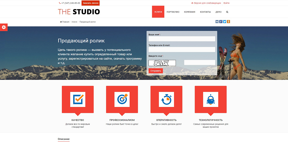
Task: Open the Портфолио menu item
Action: click(x=173, y=12)
